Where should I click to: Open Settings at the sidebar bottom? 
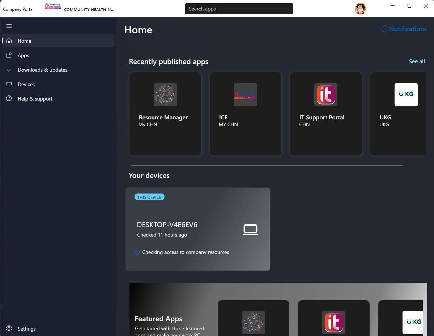pos(58,328)
